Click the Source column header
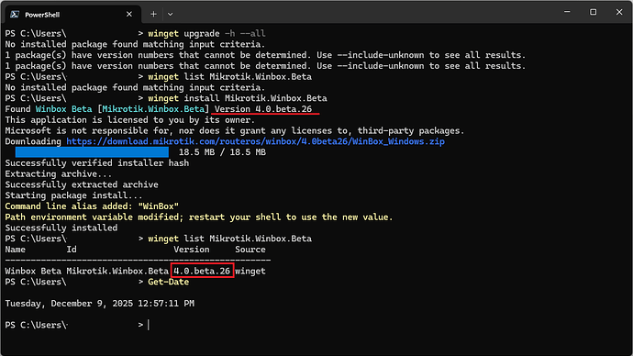 250,250
